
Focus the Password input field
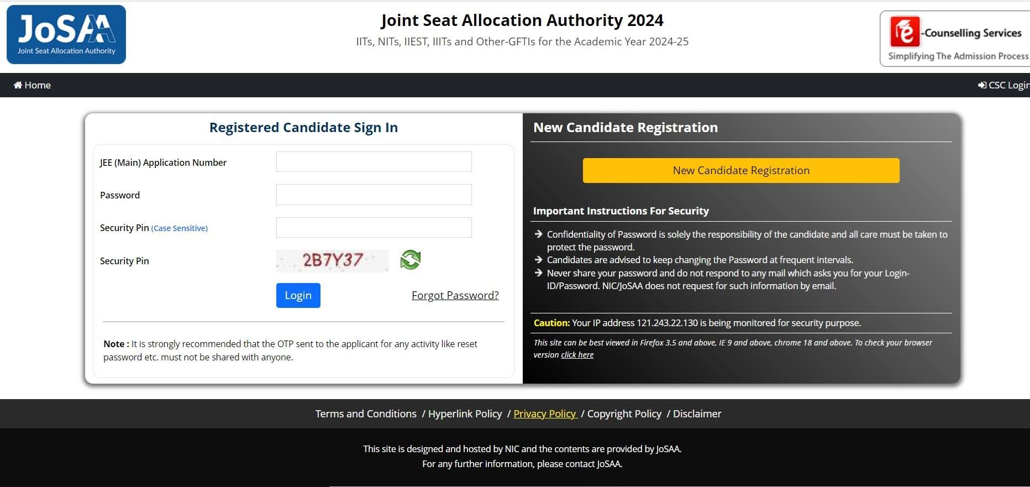point(374,195)
